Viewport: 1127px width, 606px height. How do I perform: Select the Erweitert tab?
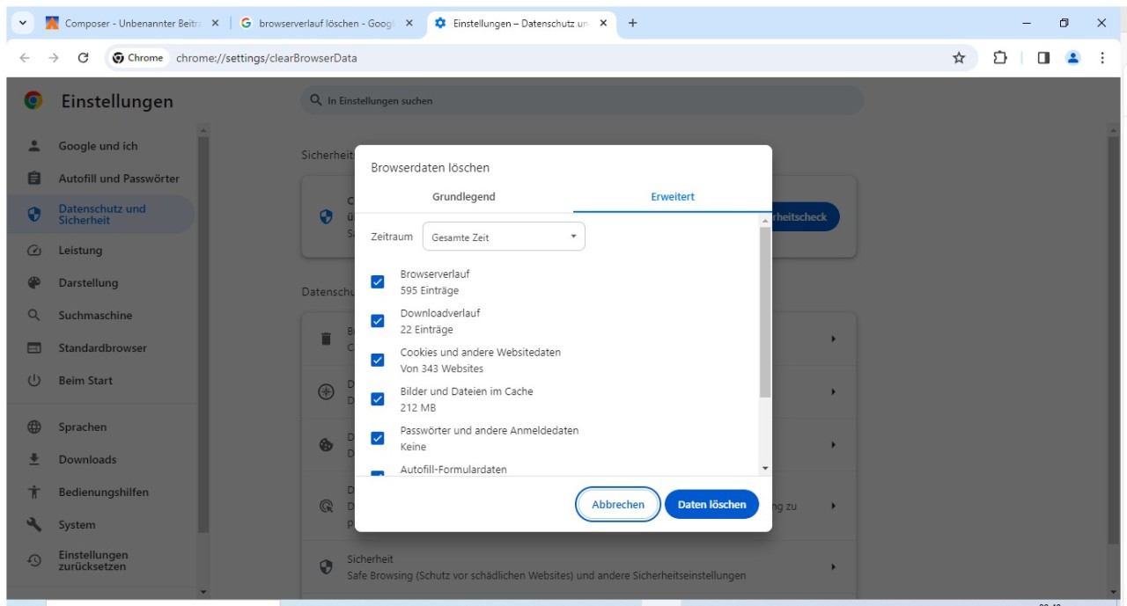tap(673, 197)
